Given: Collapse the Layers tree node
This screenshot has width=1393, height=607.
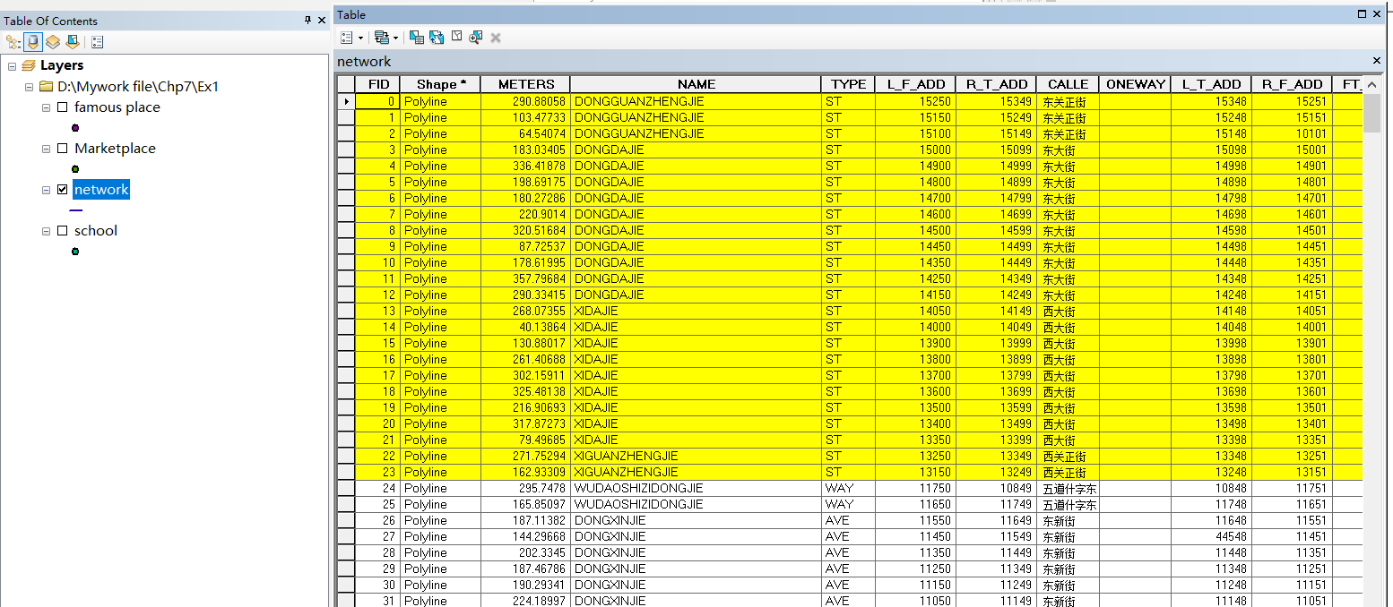Looking at the screenshot, I should point(12,65).
